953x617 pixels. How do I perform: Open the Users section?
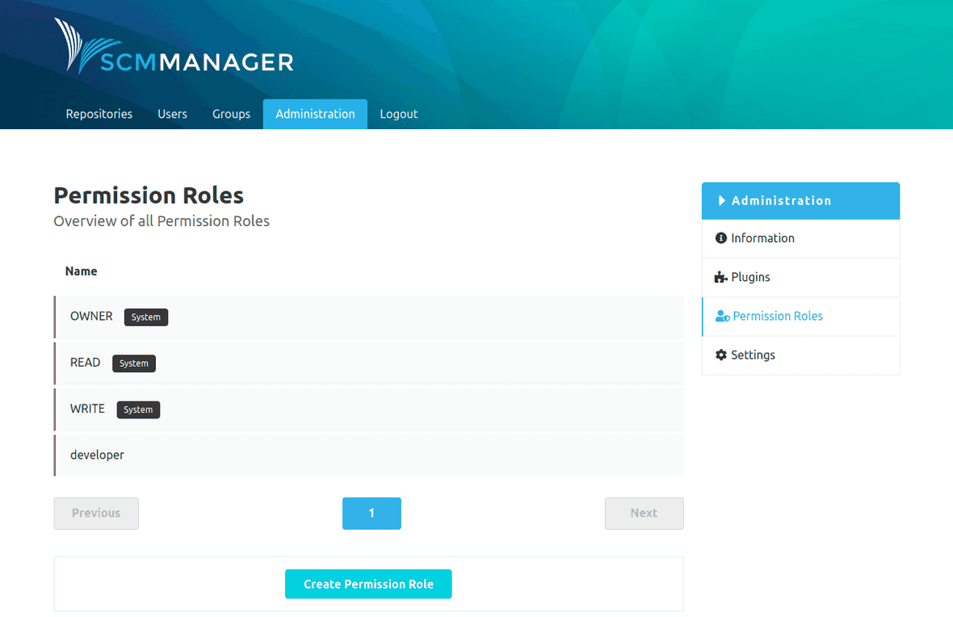click(172, 114)
